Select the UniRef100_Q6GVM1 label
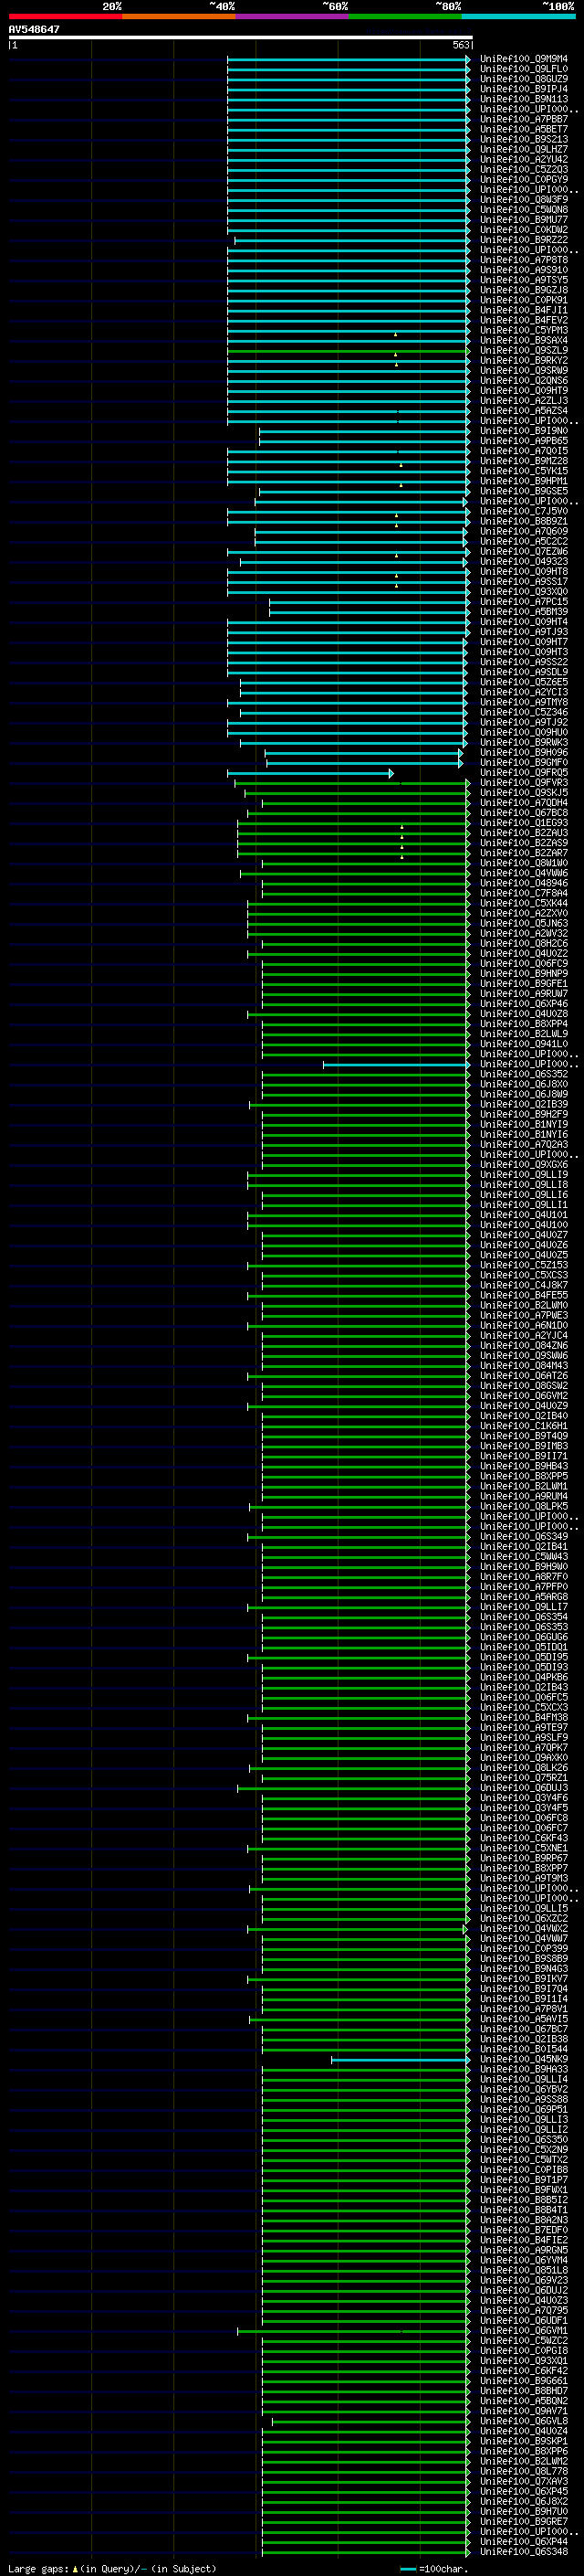Image resolution: width=584 pixels, height=2576 pixels. (x=524, y=2330)
